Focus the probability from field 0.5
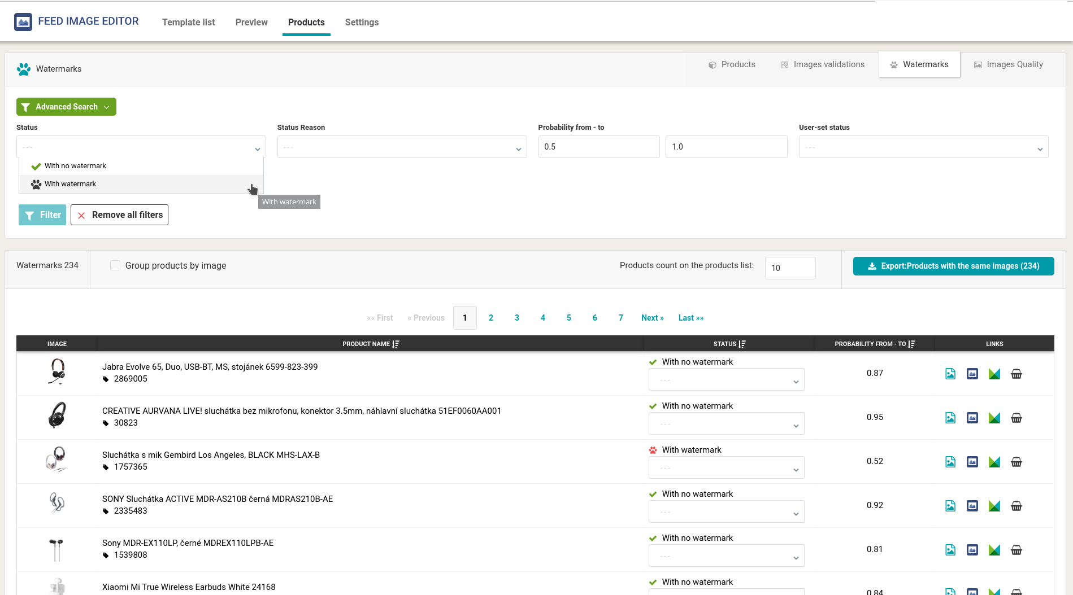Screen dimensions: 1073x595 (599, 147)
